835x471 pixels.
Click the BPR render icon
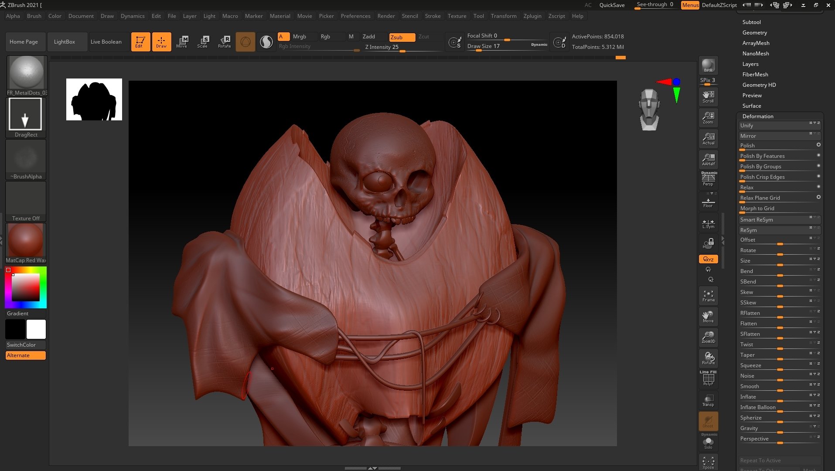(x=708, y=65)
